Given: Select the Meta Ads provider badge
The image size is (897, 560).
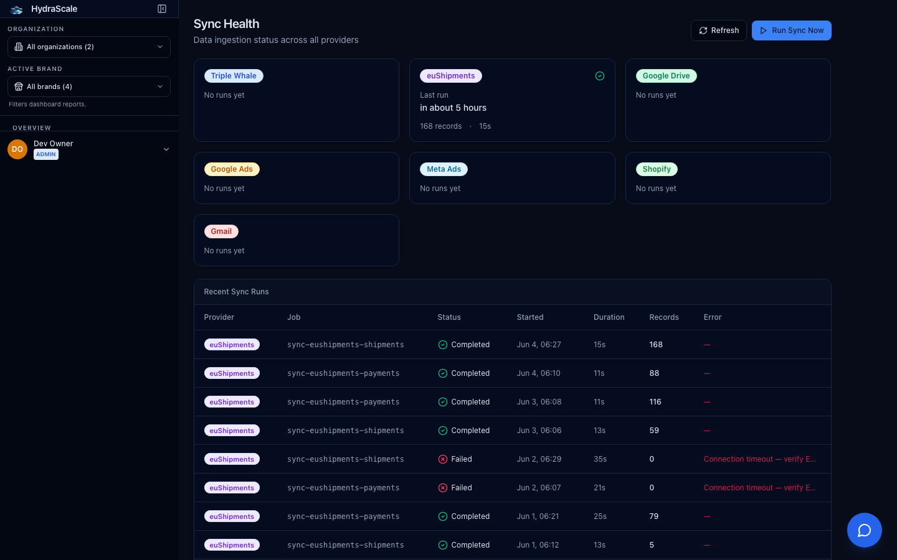Looking at the screenshot, I should tap(444, 169).
